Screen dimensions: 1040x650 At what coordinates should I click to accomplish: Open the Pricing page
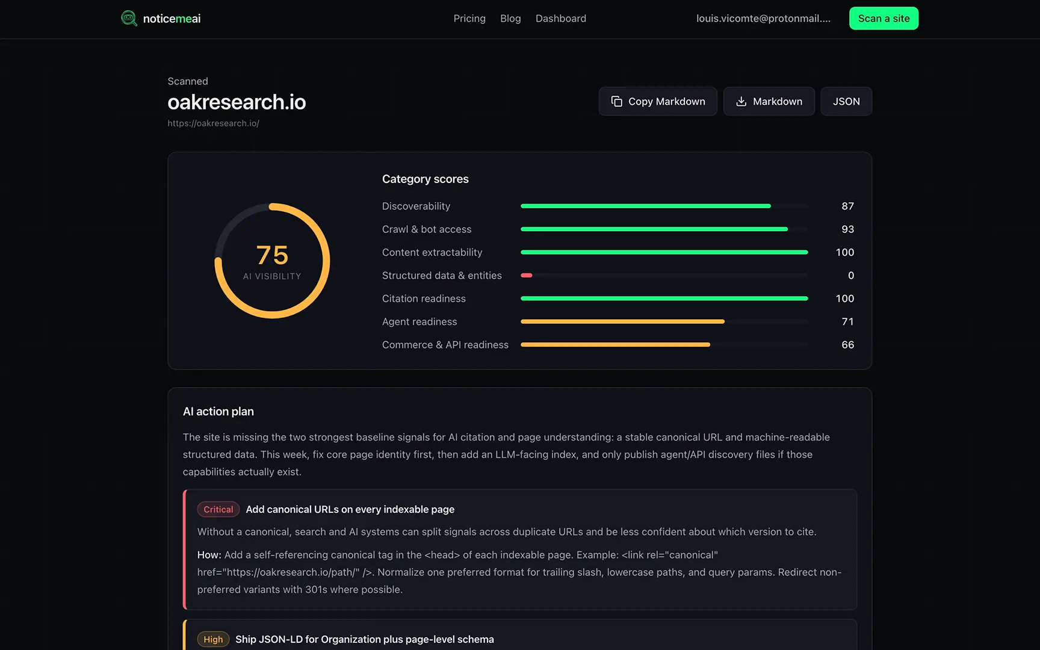[x=469, y=19]
